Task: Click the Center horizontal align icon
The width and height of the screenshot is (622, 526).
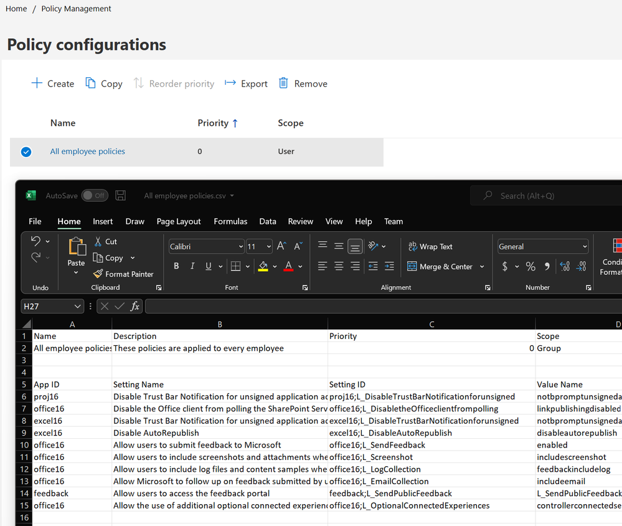Action: tap(339, 266)
